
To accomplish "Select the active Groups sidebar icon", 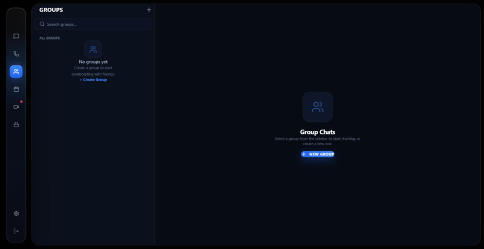I will (x=16, y=71).
